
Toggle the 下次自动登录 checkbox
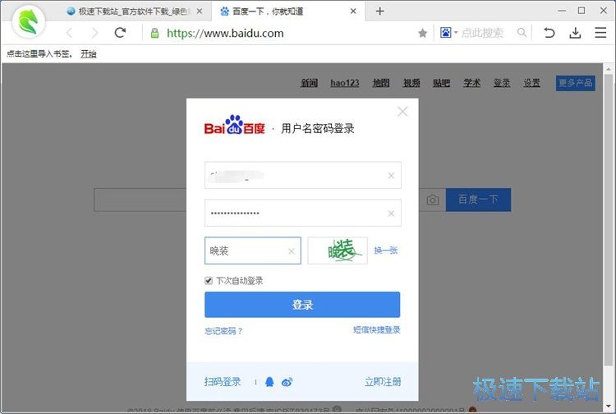pyautogui.click(x=209, y=281)
